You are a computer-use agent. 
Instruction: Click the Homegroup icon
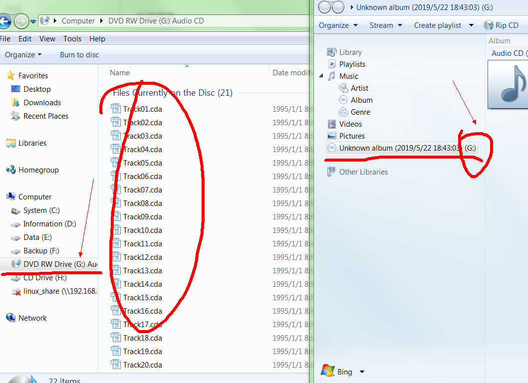11,170
